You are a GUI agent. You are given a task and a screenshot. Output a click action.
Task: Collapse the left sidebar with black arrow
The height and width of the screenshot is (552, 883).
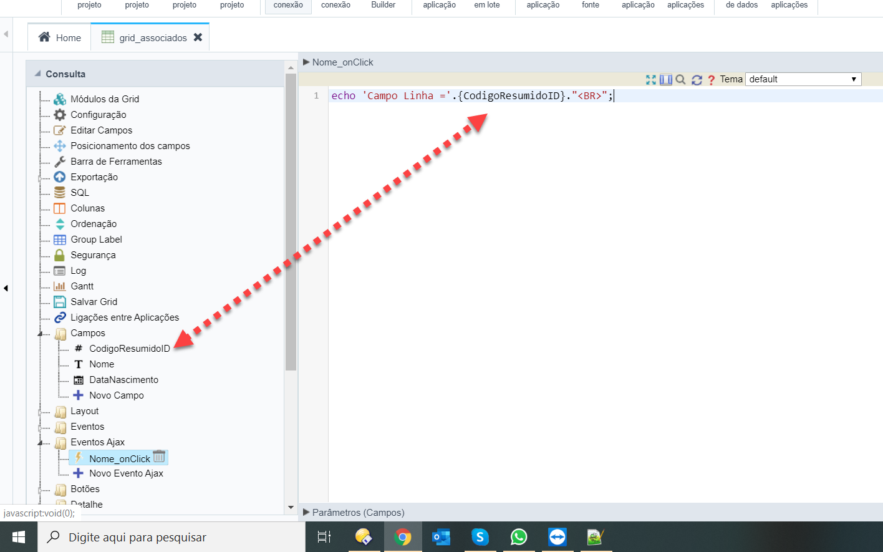(x=6, y=288)
